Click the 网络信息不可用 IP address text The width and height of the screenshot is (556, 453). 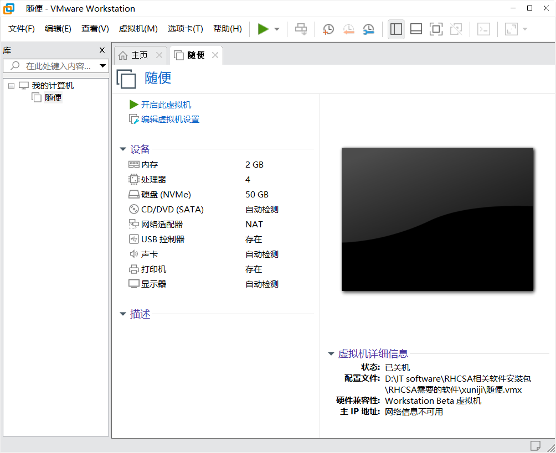(414, 412)
